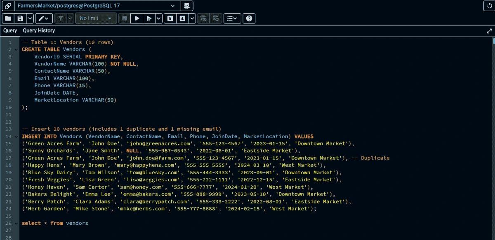Click the 'ContactName VARCHAR(50)' line
The width and height of the screenshot is (495, 240).
tap(72, 71)
